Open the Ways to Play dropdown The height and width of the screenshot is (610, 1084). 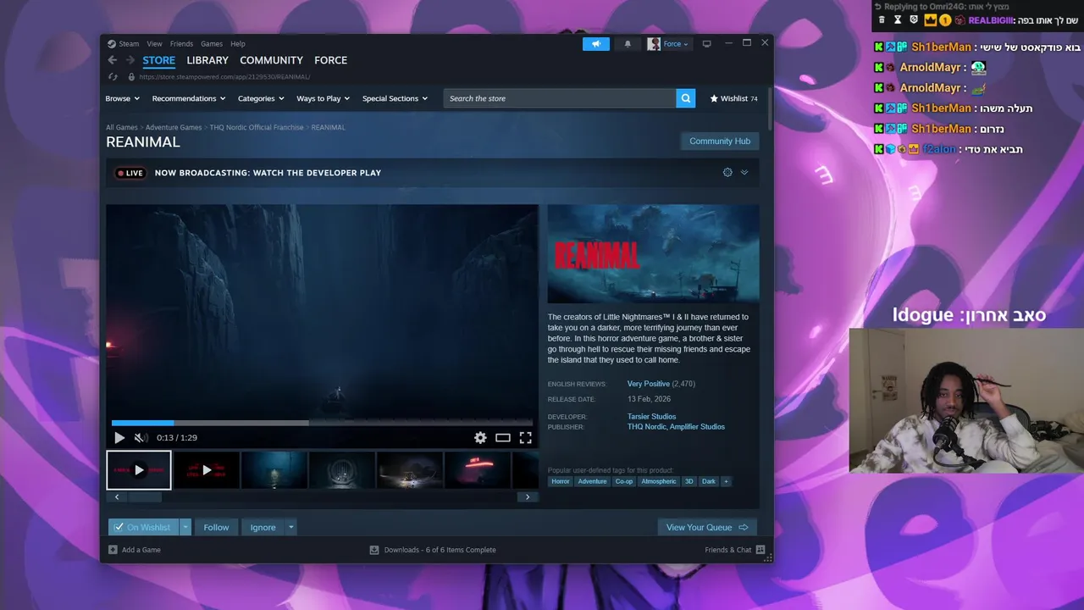coord(323,98)
